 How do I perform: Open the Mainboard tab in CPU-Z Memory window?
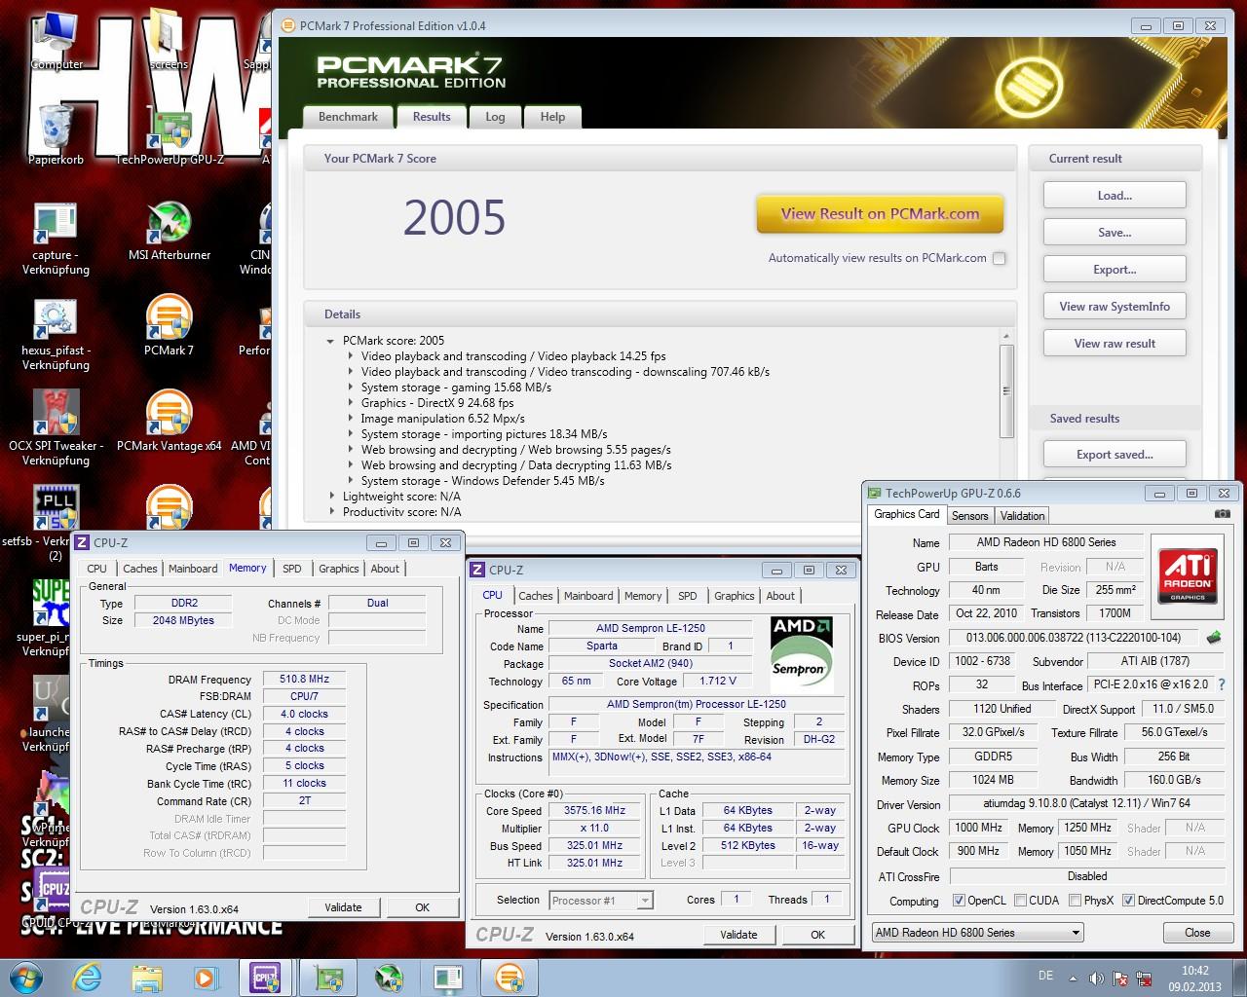(x=193, y=569)
